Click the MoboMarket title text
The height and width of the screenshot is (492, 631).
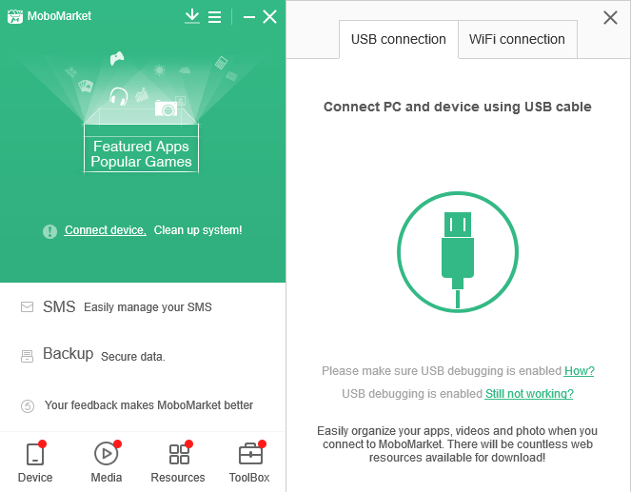coord(60,16)
